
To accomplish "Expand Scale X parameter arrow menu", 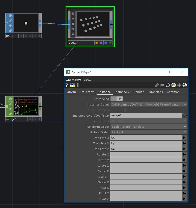I will coord(184,171).
